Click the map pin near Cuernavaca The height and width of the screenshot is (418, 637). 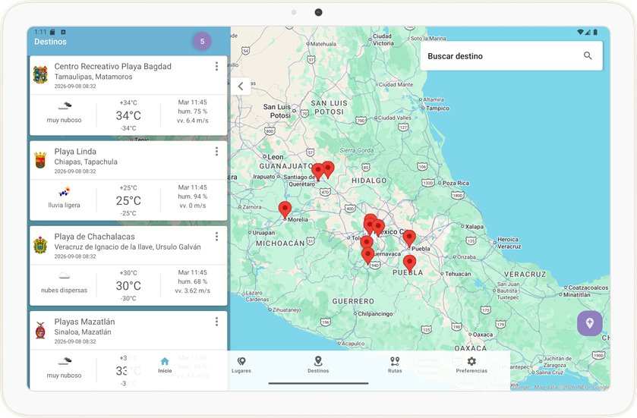coord(367,256)
